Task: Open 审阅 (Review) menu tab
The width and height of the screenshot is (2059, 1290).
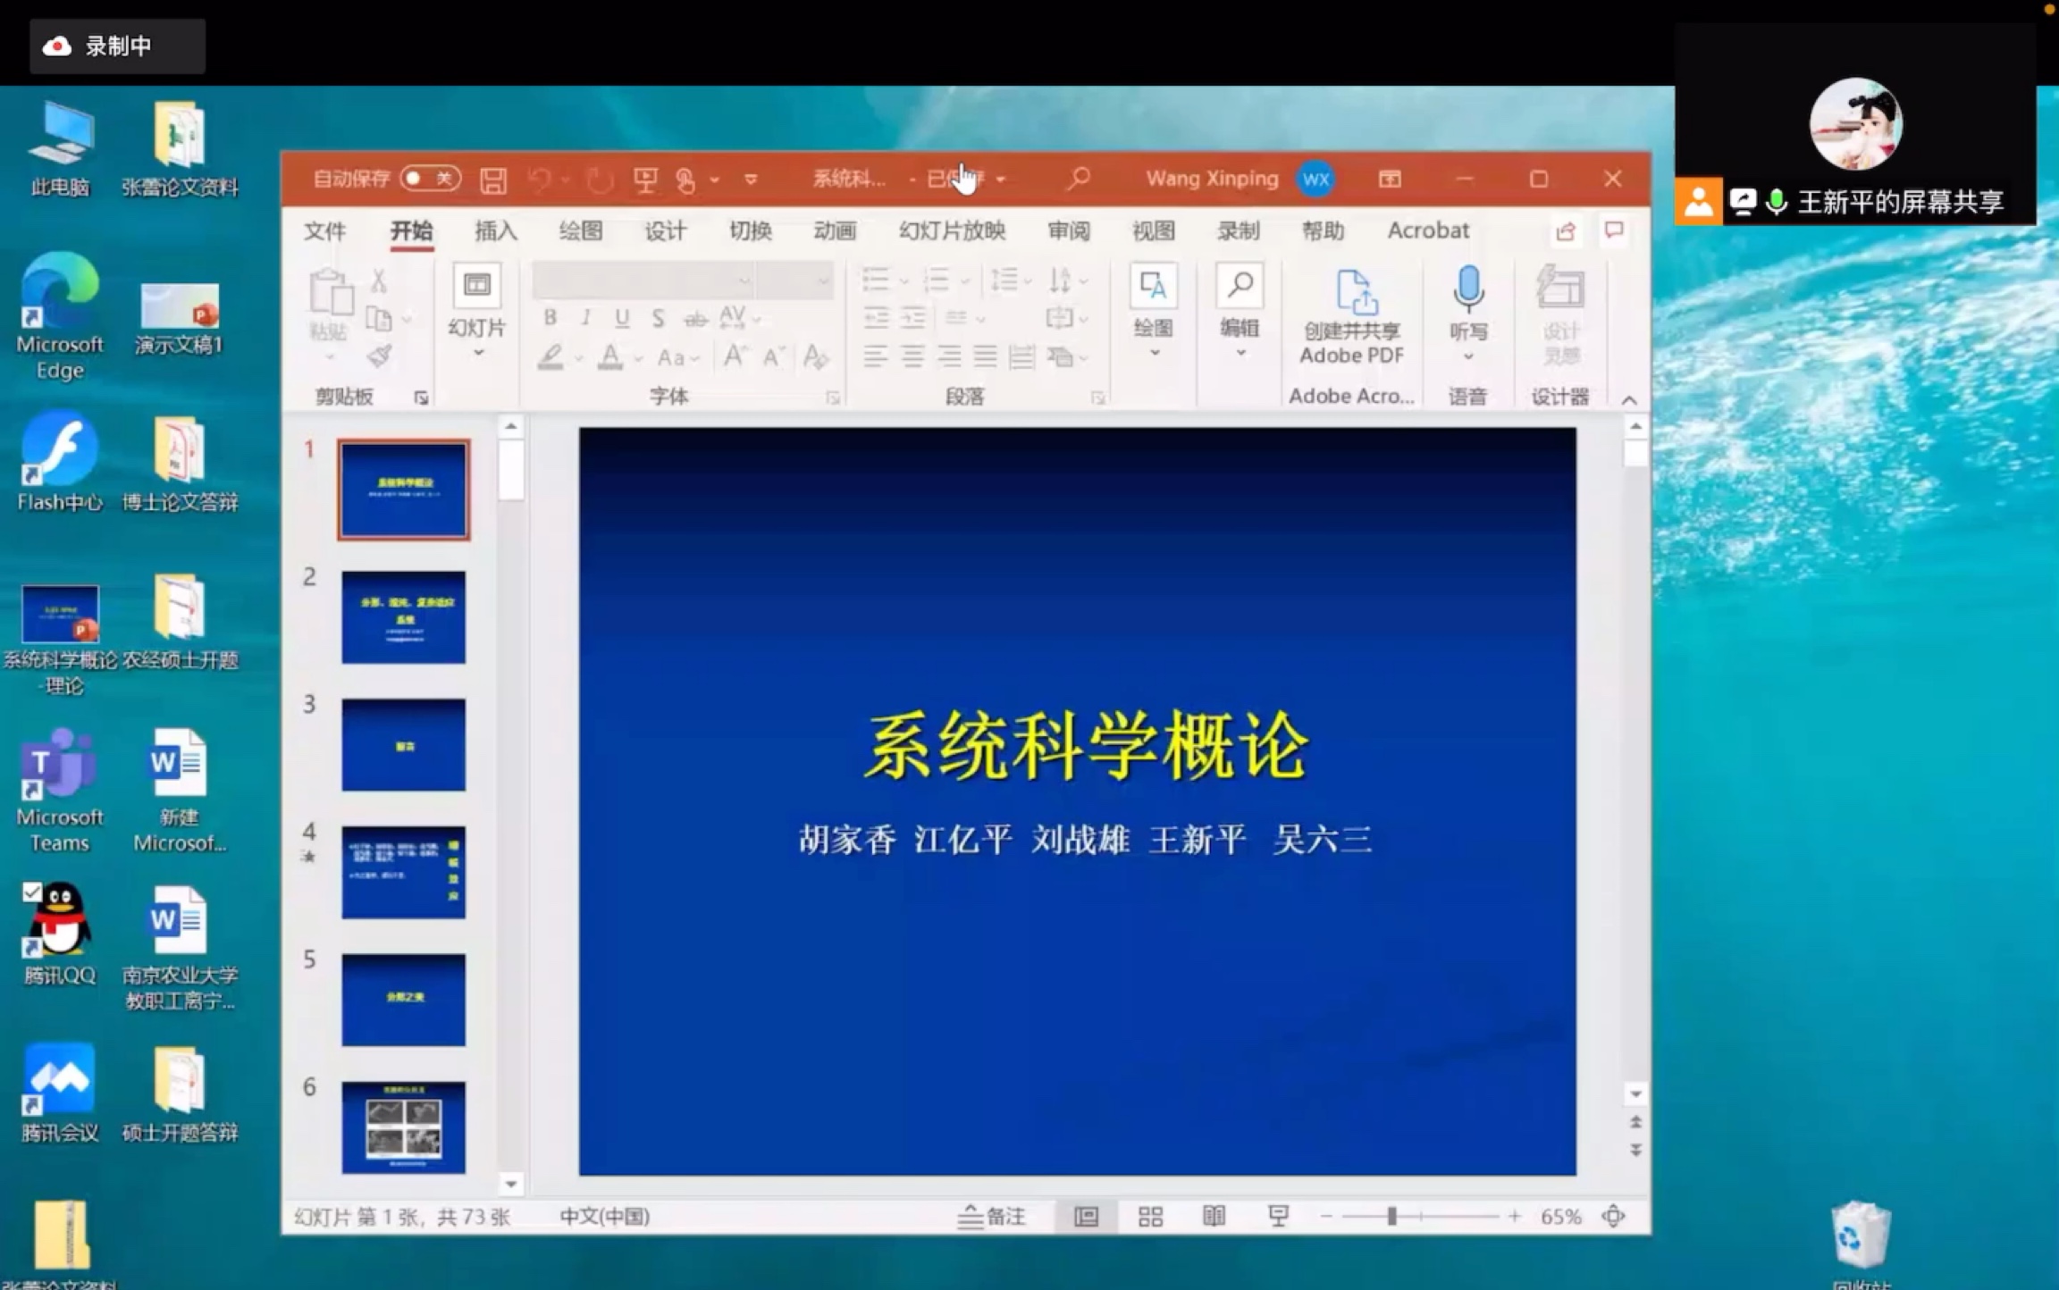Action: coord(1067,230)
